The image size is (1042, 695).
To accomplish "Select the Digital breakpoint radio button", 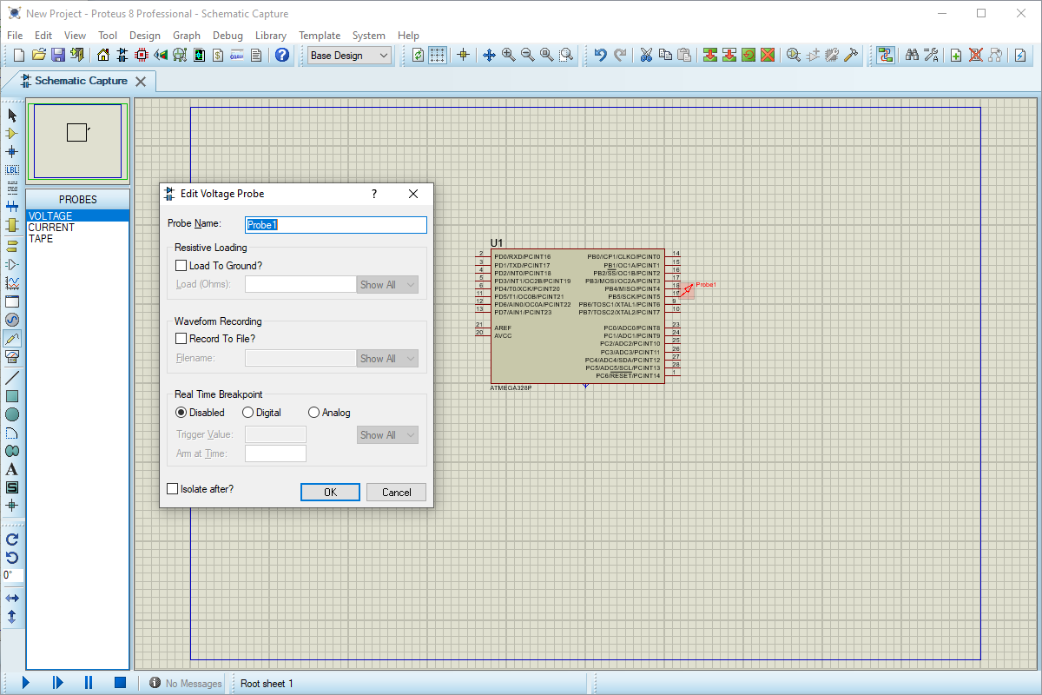I will point(248,413).
